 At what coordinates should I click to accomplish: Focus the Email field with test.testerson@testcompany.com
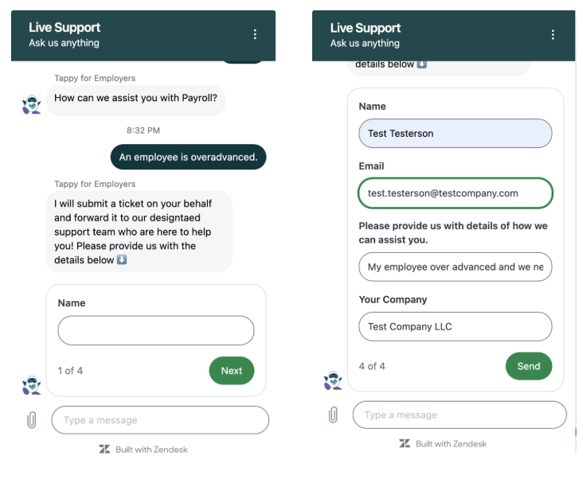pyautogui.click(x=455, y=193)
